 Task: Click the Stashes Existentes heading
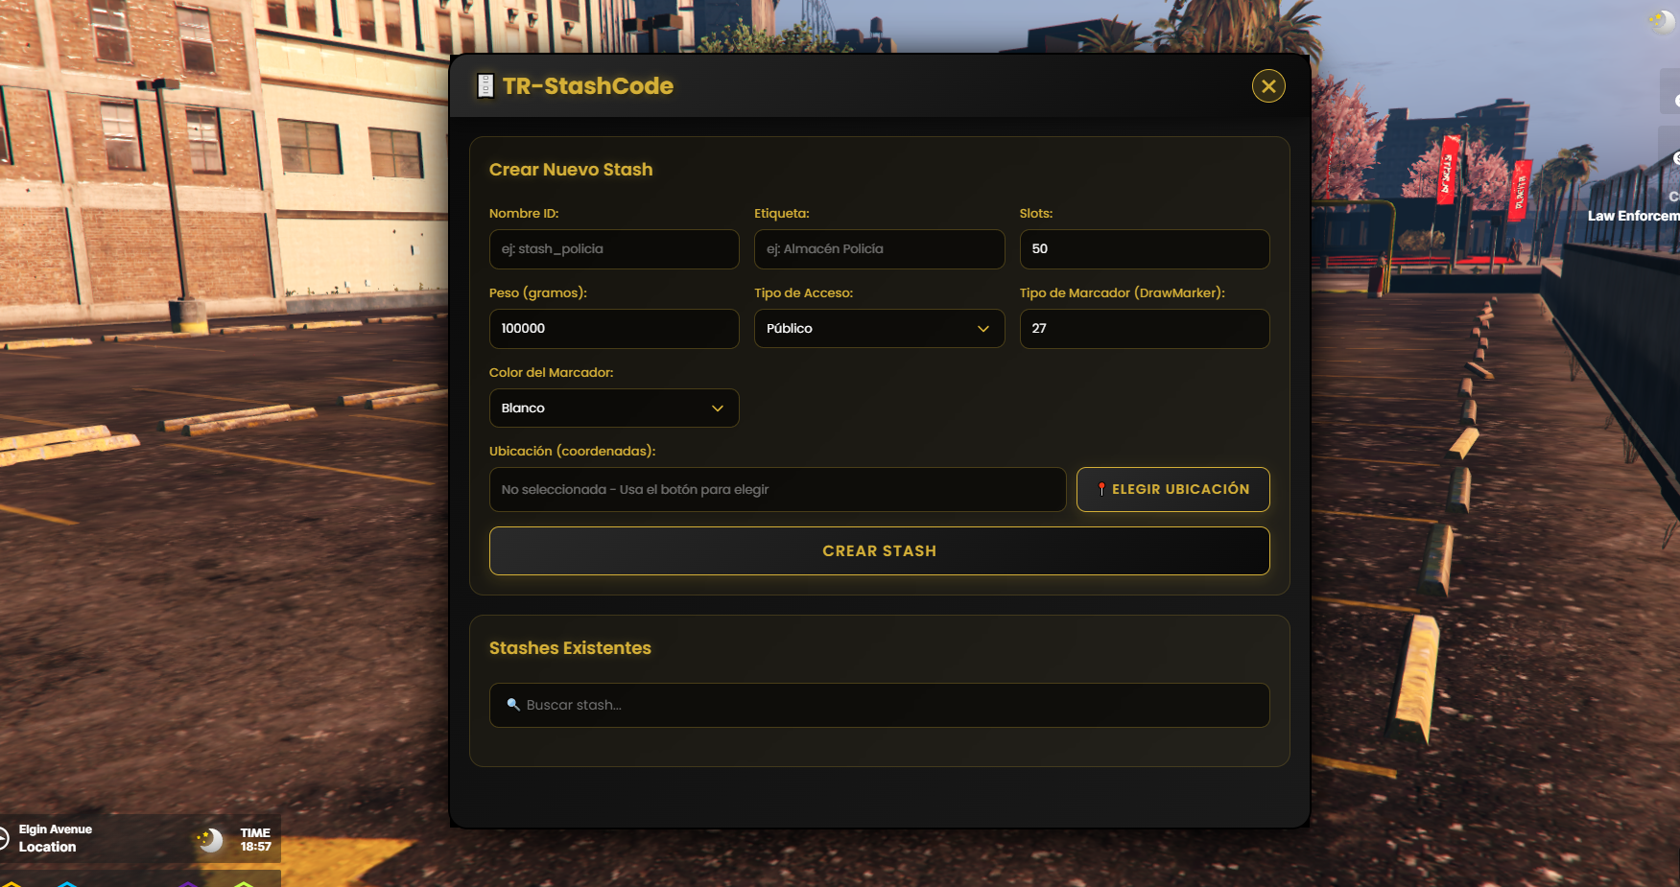570,648
